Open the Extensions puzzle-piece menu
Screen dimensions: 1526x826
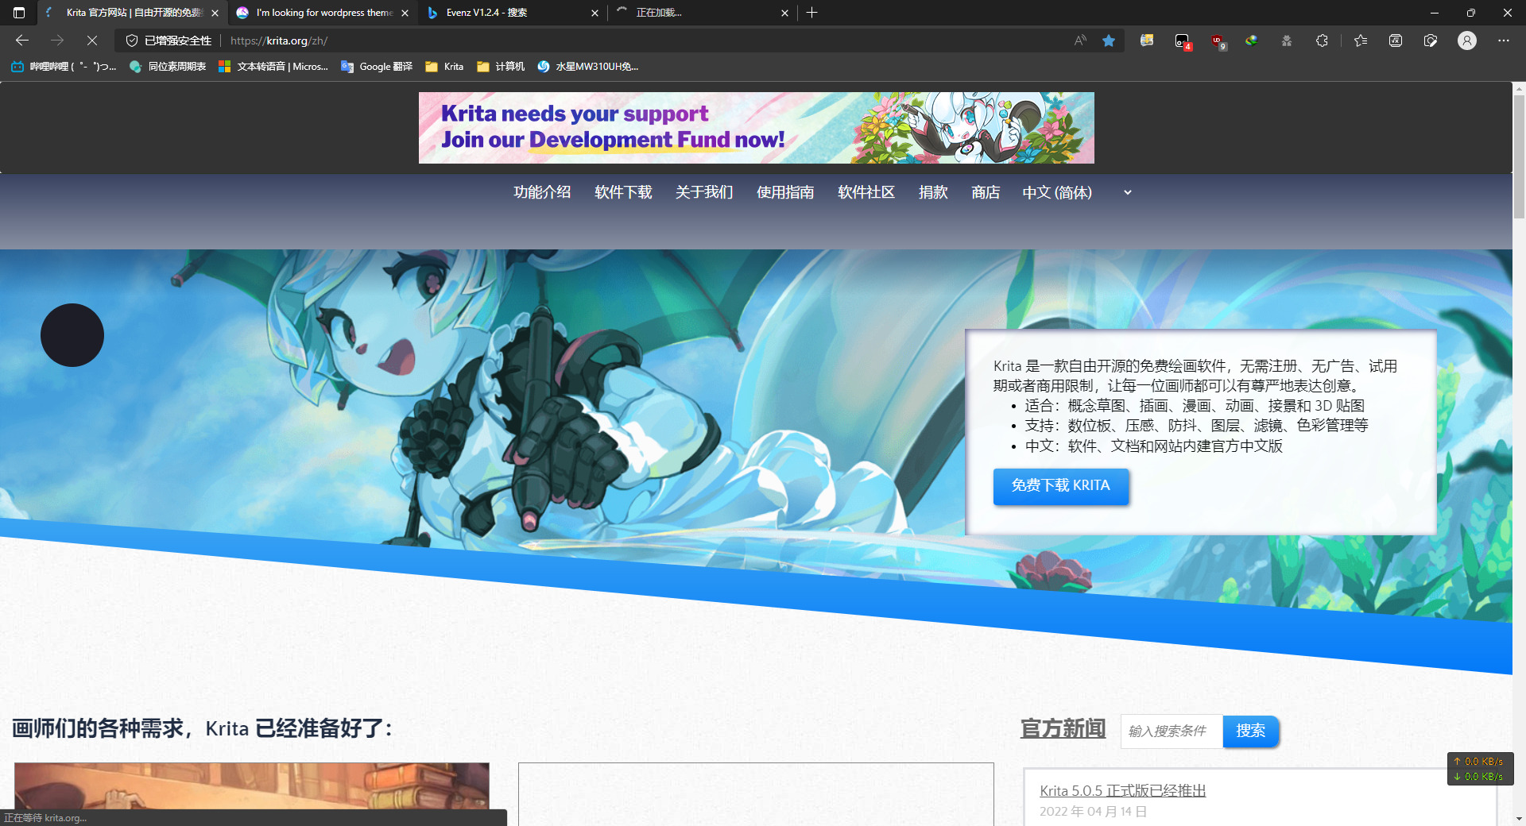1322,41
